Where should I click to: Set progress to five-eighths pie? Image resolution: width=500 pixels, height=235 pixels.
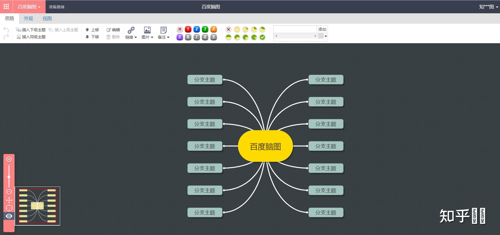(237, 37)
